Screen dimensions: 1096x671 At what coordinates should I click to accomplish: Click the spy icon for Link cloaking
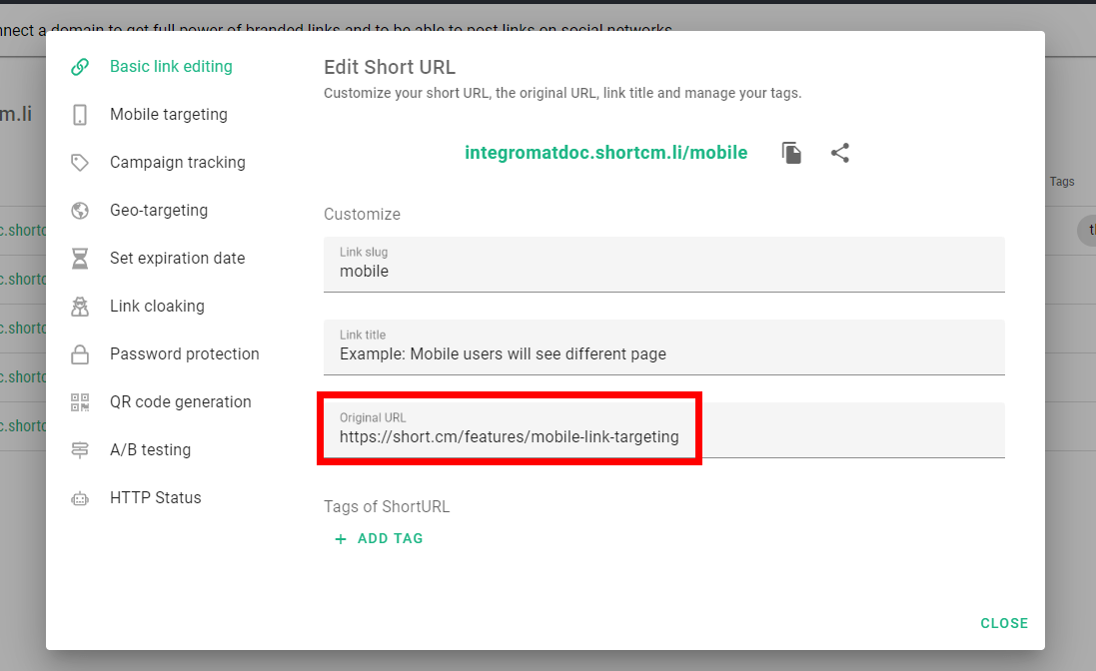click(x=80, y=307)
